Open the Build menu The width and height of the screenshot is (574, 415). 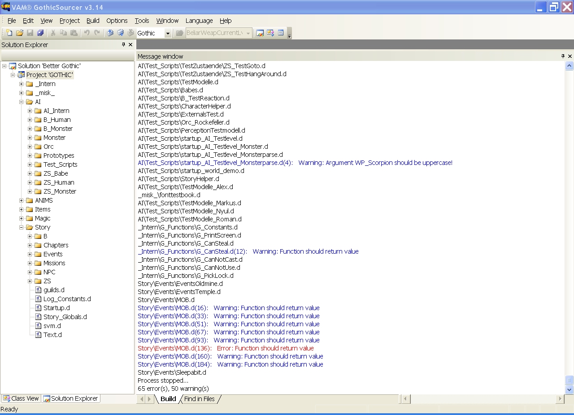(x=93, y=21)
